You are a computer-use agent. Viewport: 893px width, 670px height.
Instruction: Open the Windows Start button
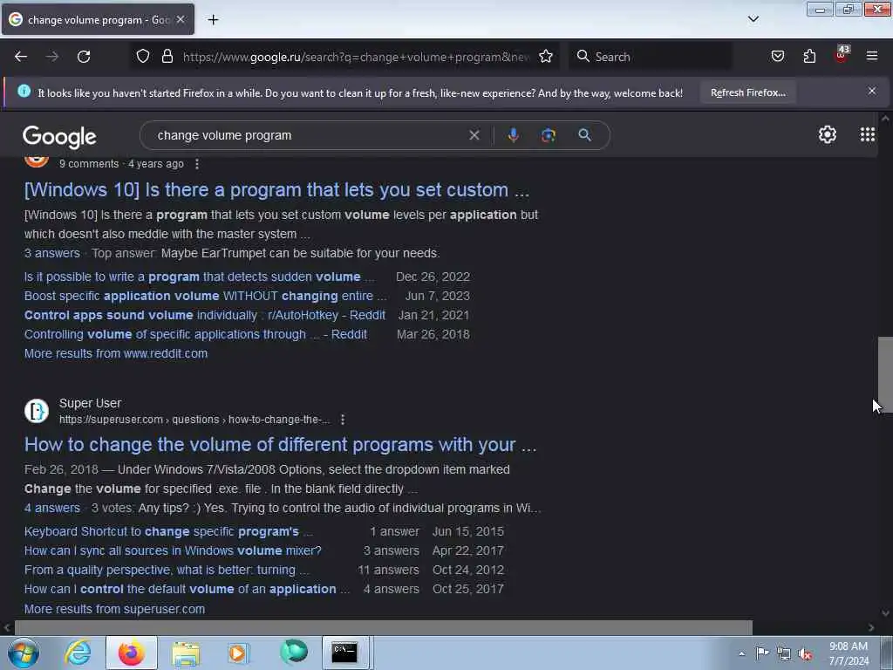click(x=24, y=653)
